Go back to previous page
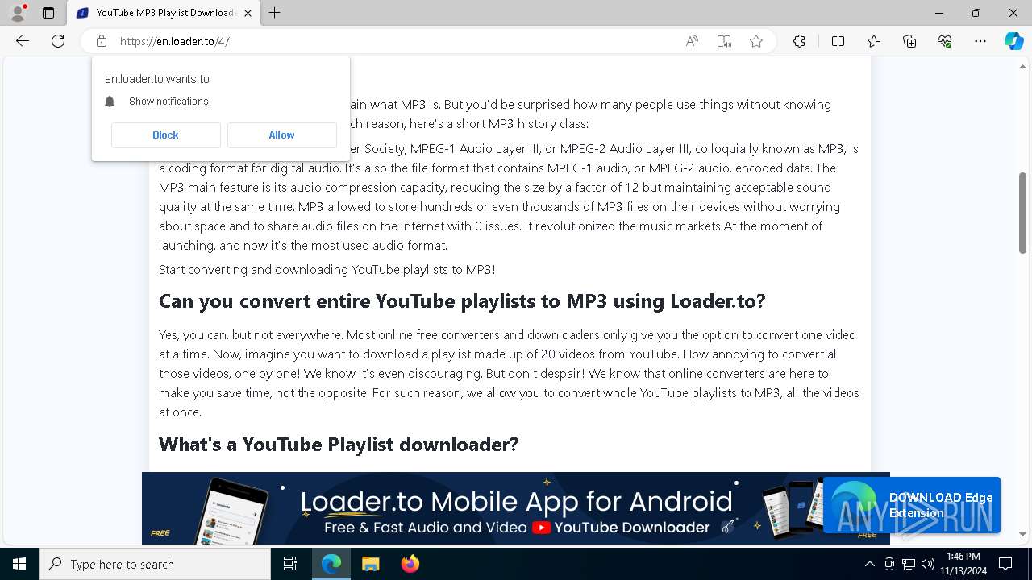 point(23,41)
